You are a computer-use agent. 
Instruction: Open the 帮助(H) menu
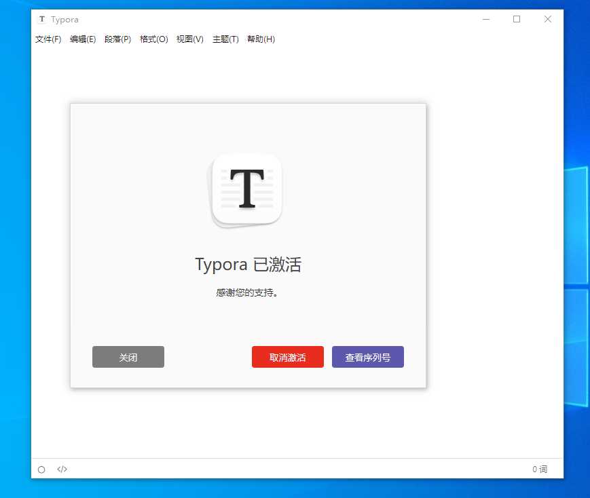click(x=261, y=39)
